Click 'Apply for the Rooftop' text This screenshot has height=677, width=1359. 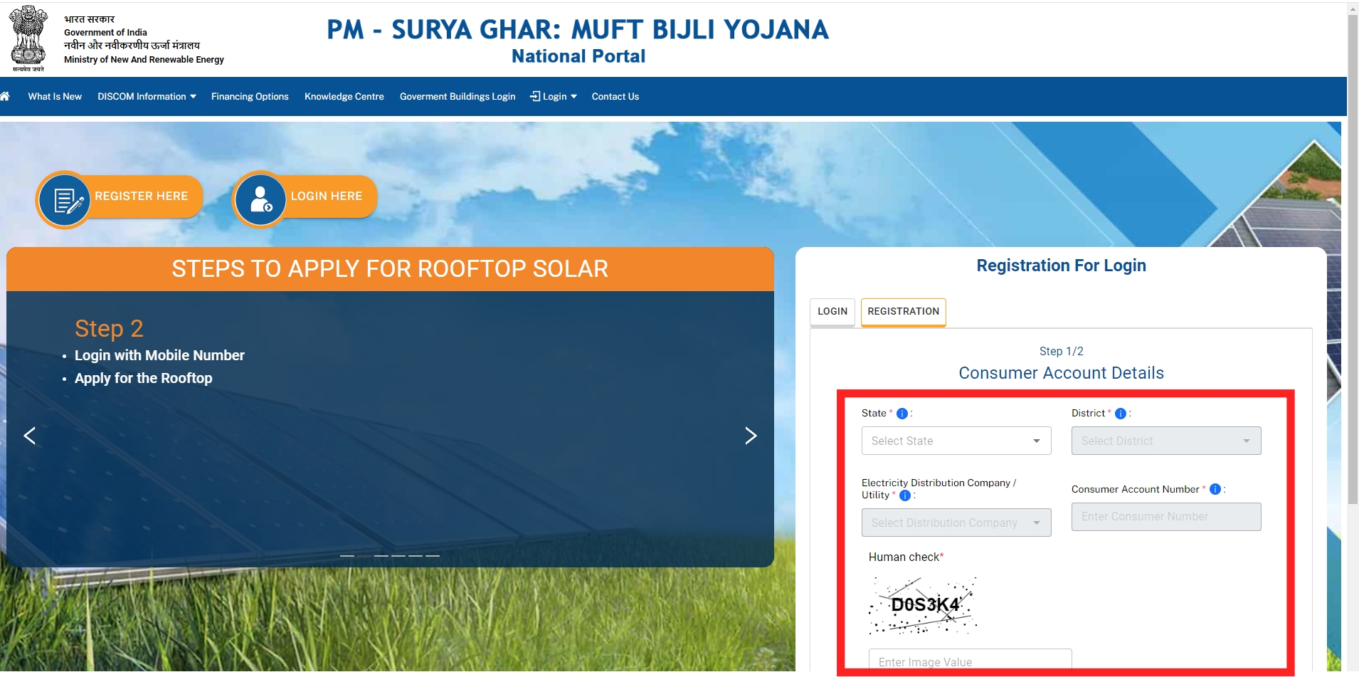click(143, 378)
